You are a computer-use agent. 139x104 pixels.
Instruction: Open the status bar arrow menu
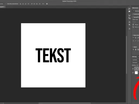coord(4,103)
